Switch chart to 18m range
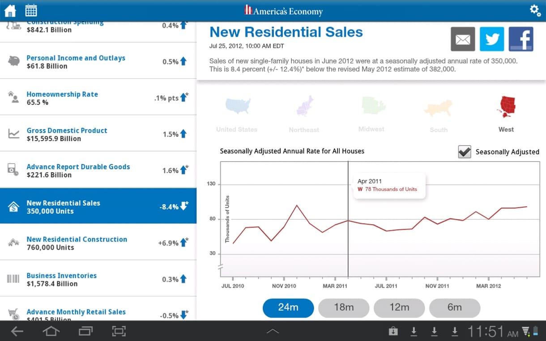The width and height of the screenshot is (546, 341). (x=344, y=308)
